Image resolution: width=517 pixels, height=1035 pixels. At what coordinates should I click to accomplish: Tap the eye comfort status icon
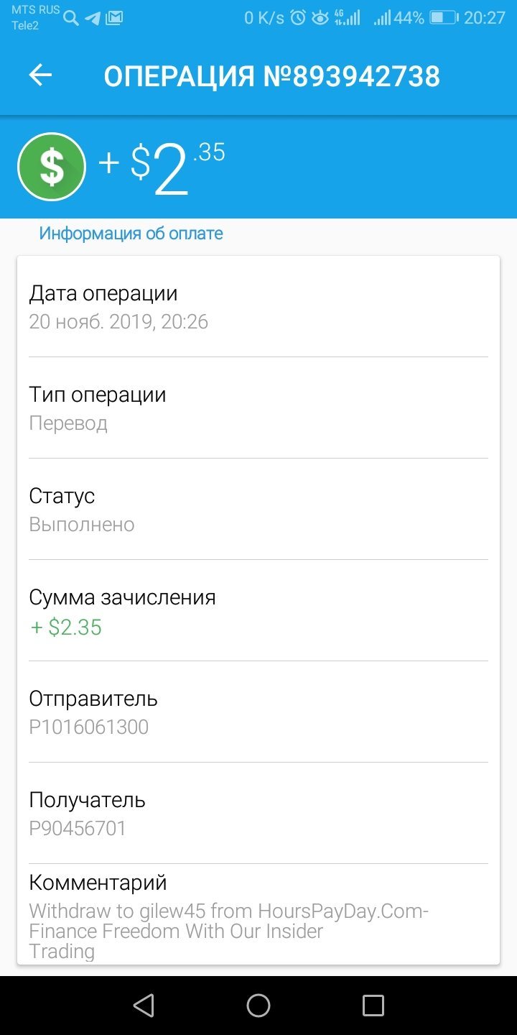pyautogui.click(x=320, y=18)
